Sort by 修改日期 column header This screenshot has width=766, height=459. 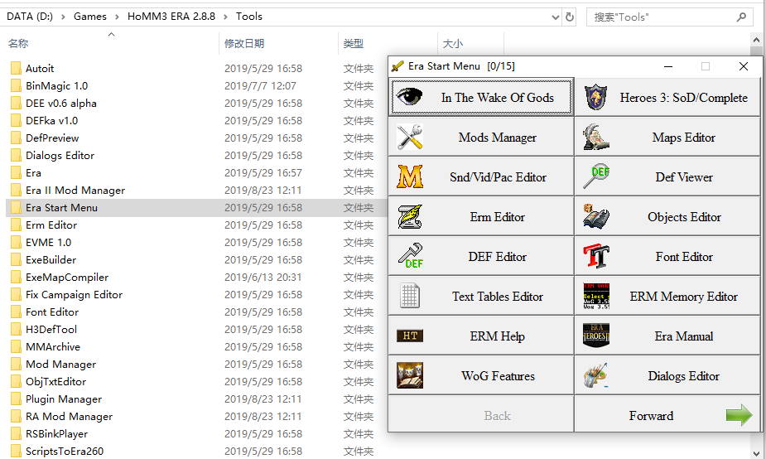[x=244, y=44]
